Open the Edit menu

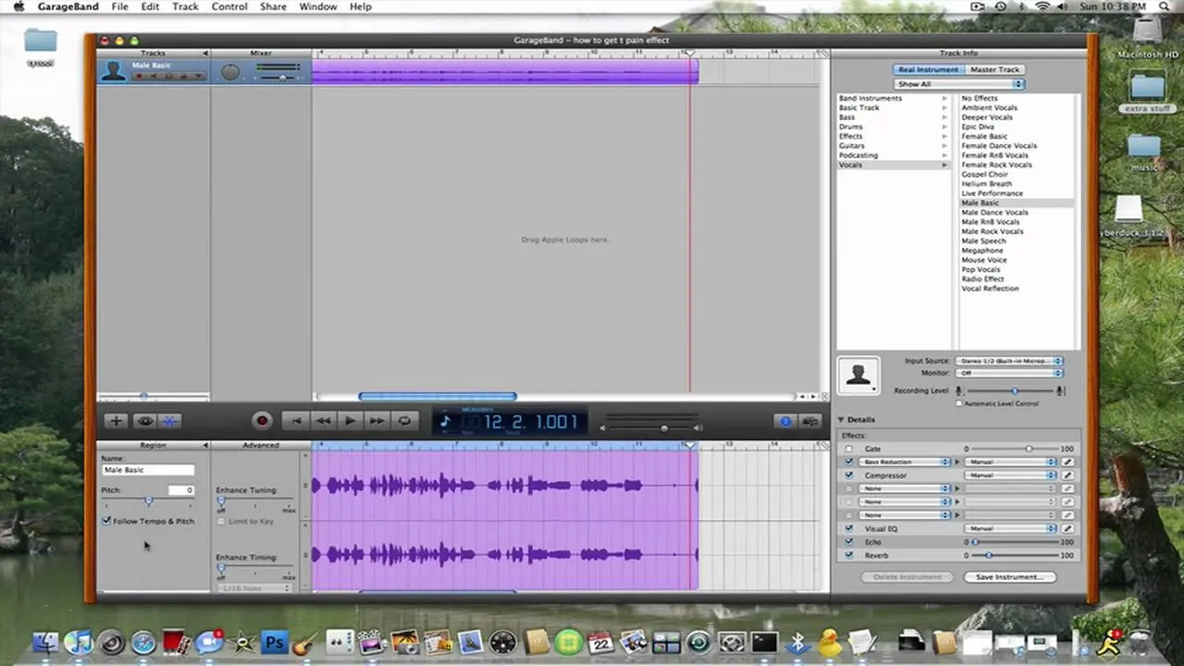[x=150, y=6]
